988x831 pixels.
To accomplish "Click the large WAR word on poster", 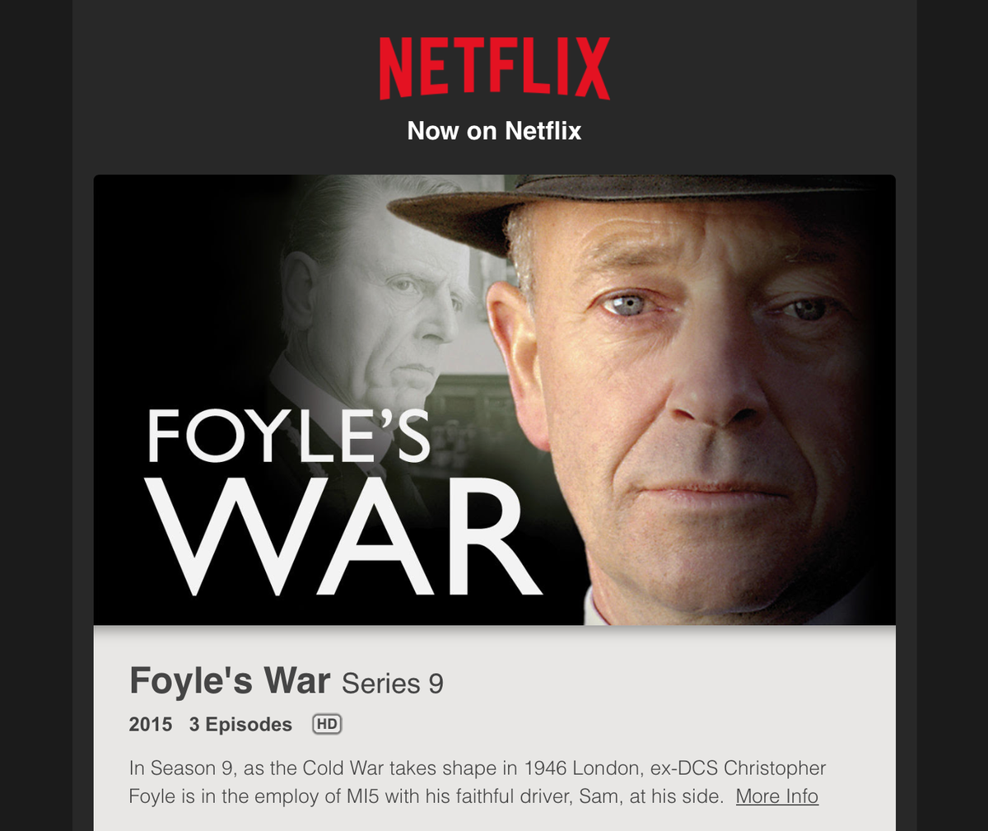I will tap(343, 536).
